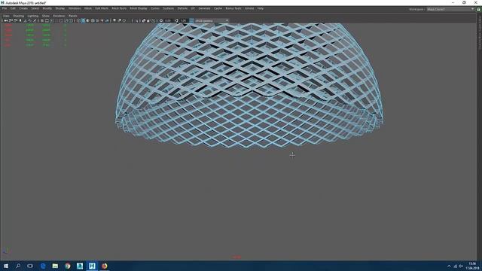Click the Image Plane icon
Image resolution: width=482 pixels, height=271 pixels.
(x=25, y=20)
